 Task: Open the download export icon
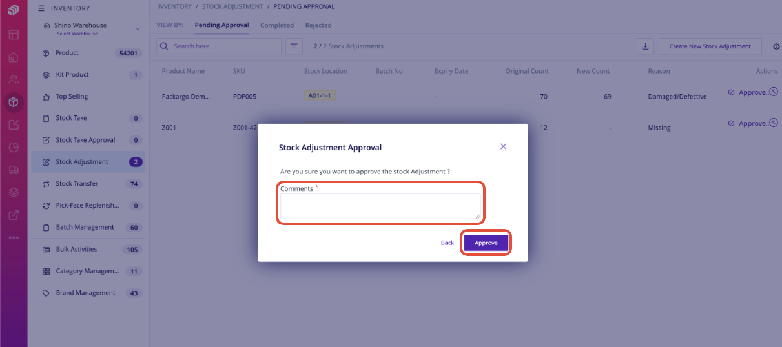(x=645, y=46)
